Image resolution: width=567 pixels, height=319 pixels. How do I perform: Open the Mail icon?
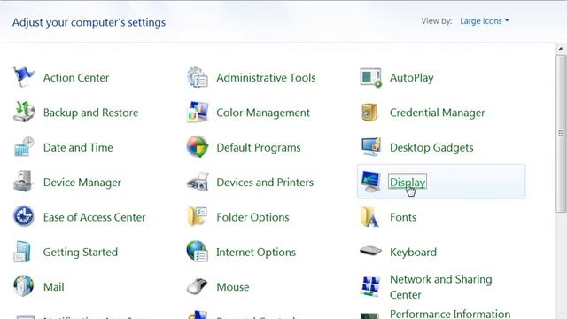24,285
